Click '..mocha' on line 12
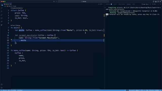The height and width of the screenshot is (91, 162). pos(23,40)
